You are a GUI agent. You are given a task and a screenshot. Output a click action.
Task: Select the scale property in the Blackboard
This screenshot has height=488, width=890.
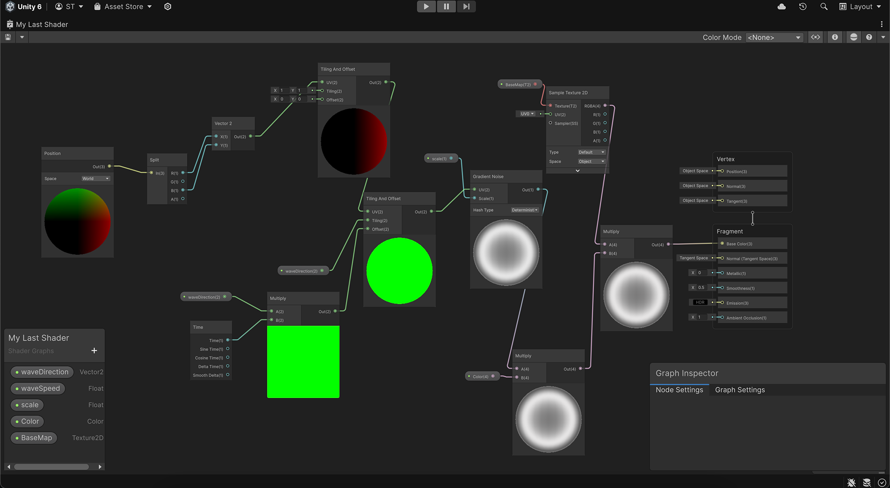click(27, 405)
